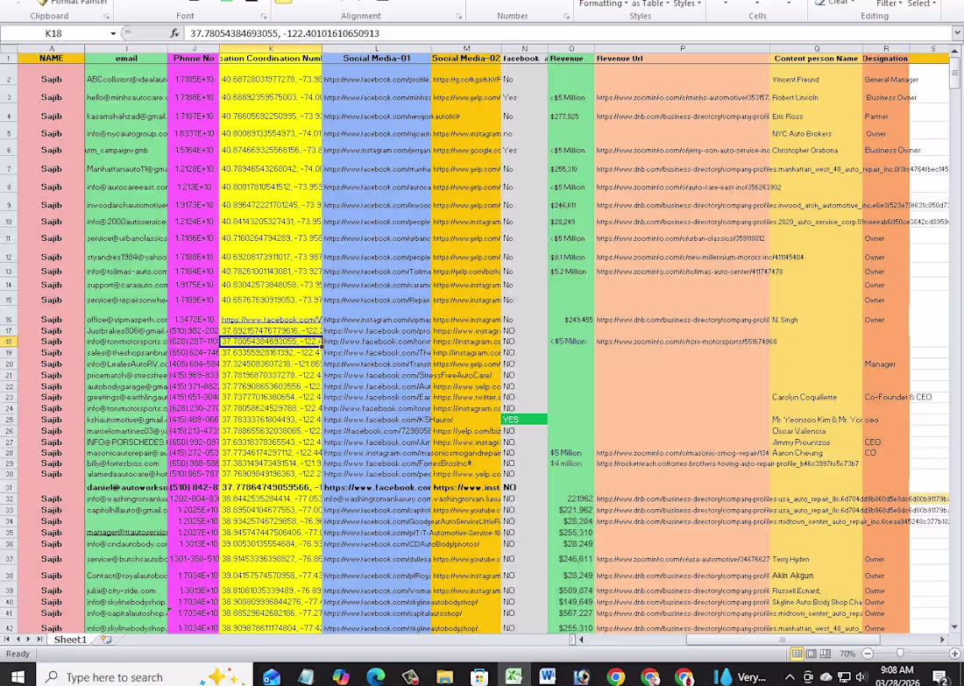Open facebook hyperlink in row 16 column K
Viewport: 964px width, 686px height.
[x=271, y=320]
